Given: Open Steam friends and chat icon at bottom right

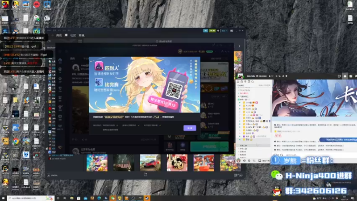Looking at the screenshot, I should 241,175.
